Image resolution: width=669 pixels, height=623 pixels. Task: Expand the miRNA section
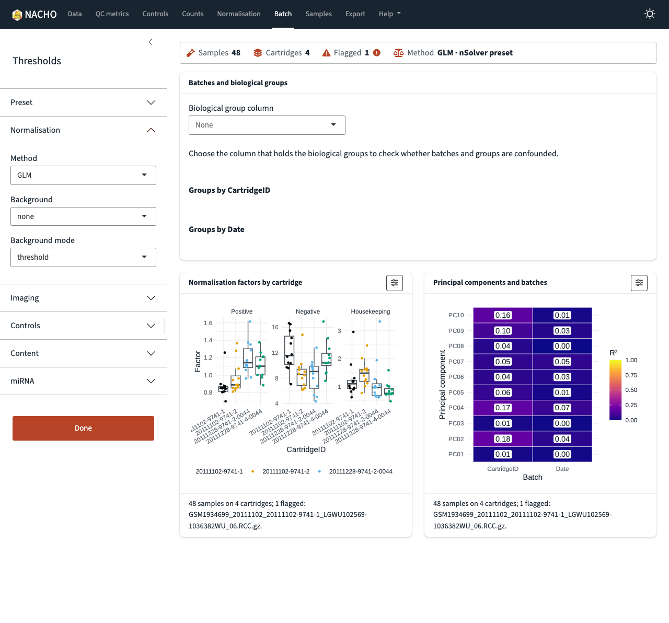[83, 381]
